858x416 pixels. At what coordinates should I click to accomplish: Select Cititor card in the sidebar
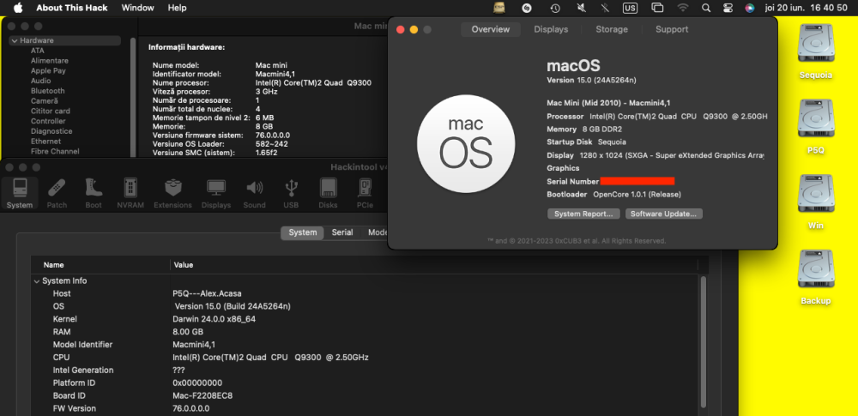(51, 112)
